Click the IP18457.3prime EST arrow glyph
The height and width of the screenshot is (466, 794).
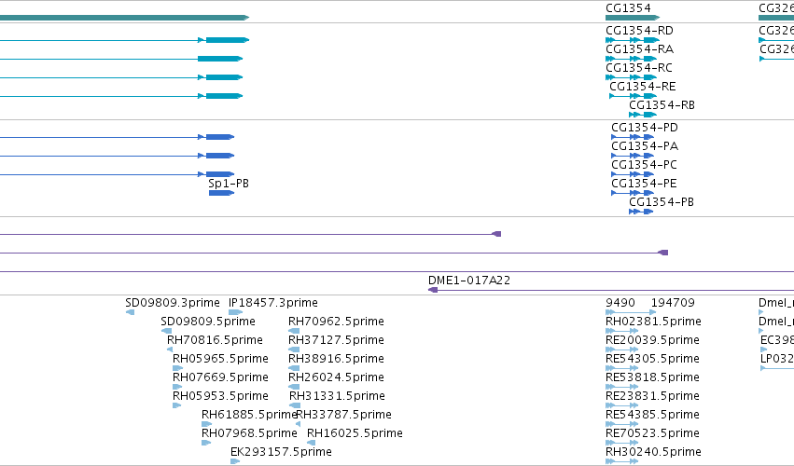point(235,312)
